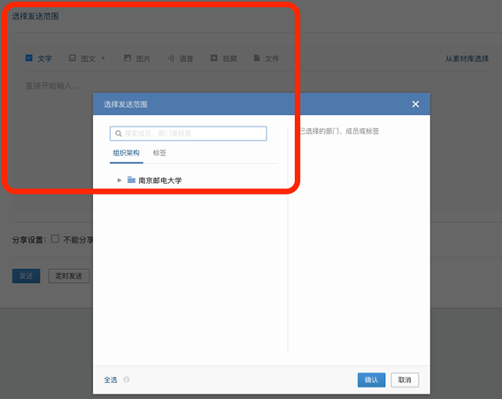Focus the member search input field
The image size is (502, 399).
point(189,134)
